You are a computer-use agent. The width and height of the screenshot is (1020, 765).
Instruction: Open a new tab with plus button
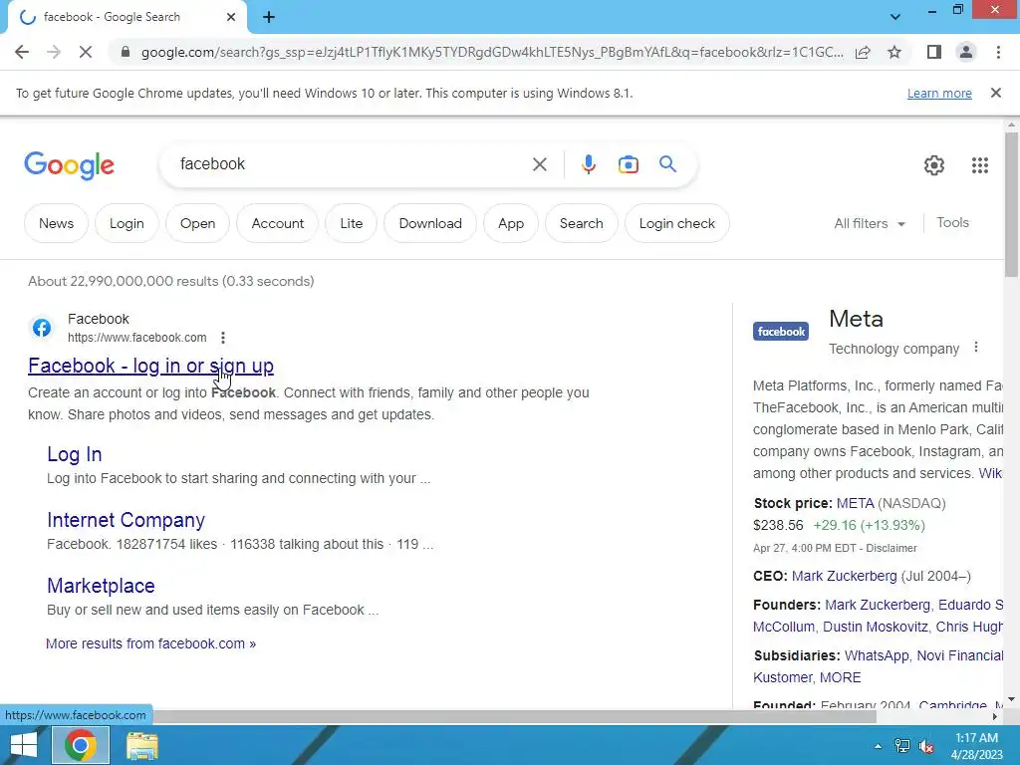(269, 17)
